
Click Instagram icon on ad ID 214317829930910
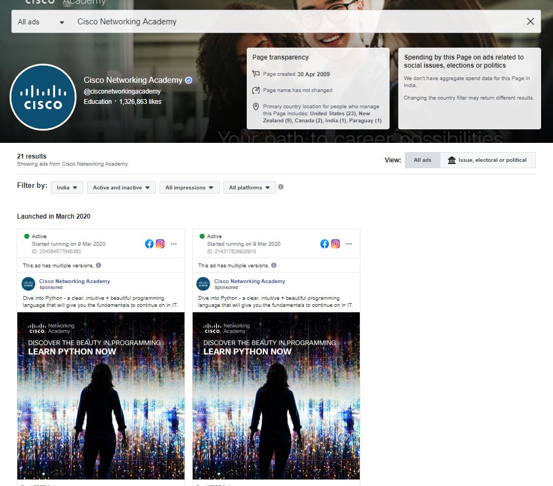[x=335, y=244]
